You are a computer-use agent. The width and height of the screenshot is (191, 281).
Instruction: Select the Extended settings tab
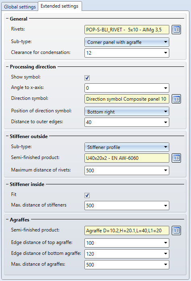coord(60,6)
